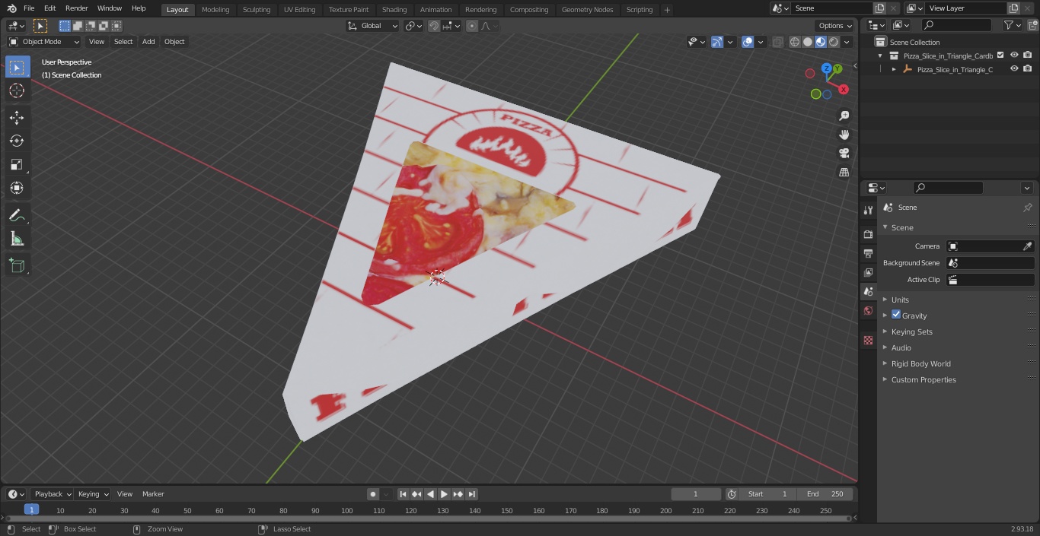Choose the Add Cube tool
The height and width of the screenshot is (536, 1040).
(x=17, y=266)
